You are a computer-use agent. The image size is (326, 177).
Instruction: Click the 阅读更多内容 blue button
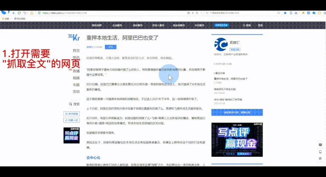coord(237,112)
